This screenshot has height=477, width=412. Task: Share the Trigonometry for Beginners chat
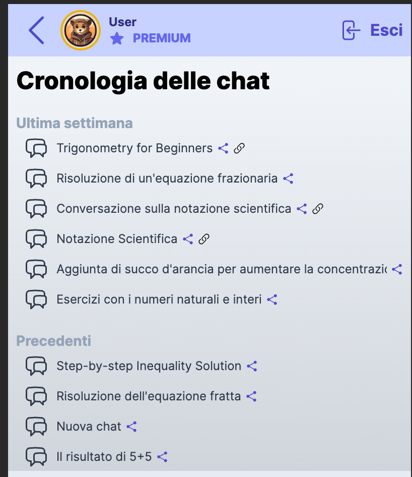click(x=223, y=148)
